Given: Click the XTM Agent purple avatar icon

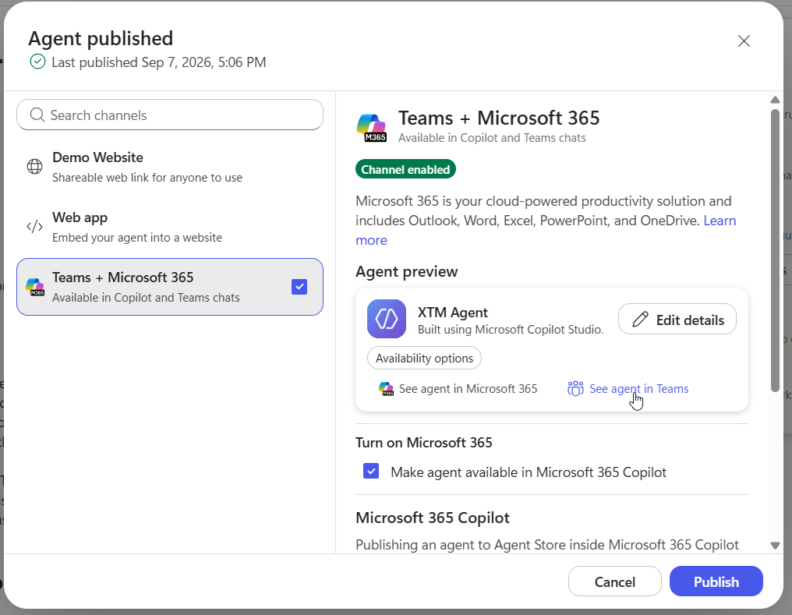Looking at the screenshot, I should tap(387, 319).
